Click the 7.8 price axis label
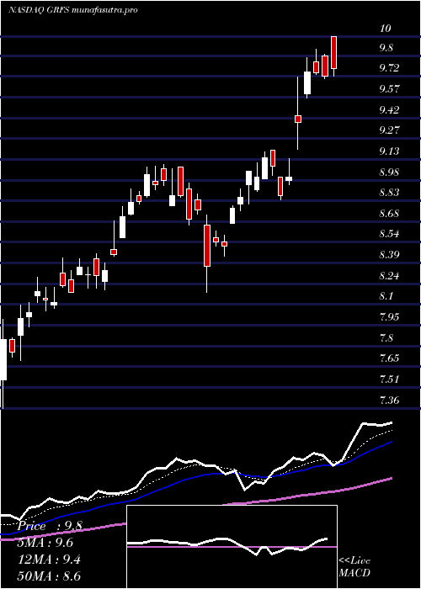This screenshot has width=421, height=589. click(x=386, y=338)
